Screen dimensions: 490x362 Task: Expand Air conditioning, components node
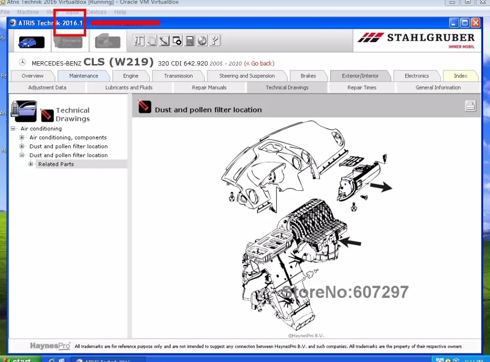22,137
